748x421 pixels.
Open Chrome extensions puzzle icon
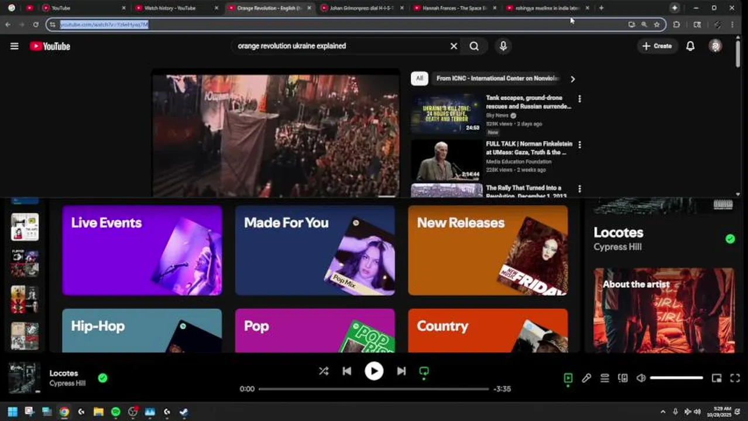(677, 25)
